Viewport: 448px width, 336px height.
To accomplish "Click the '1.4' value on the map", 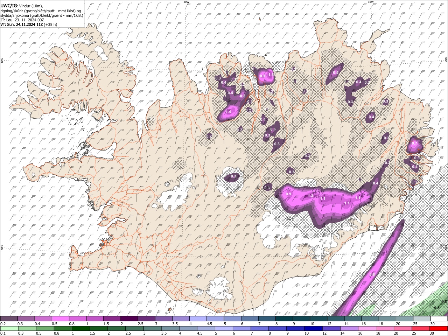I will [229, 112].
